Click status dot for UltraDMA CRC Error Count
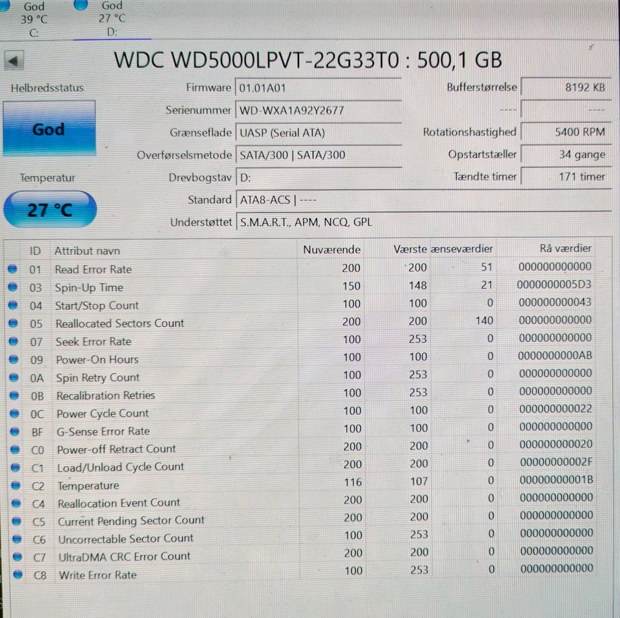 (17, 557)
